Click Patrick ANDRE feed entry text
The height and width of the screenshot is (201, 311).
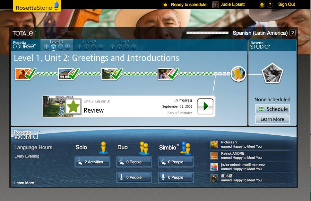tap(241, 156)
